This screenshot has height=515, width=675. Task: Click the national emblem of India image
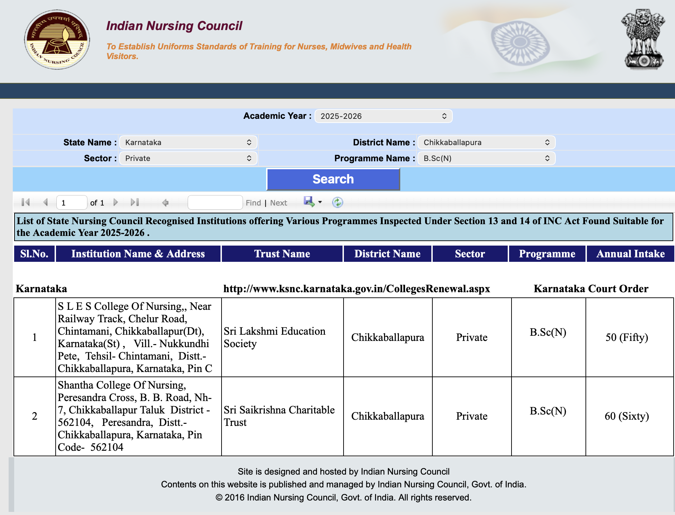tap(643, 39)
